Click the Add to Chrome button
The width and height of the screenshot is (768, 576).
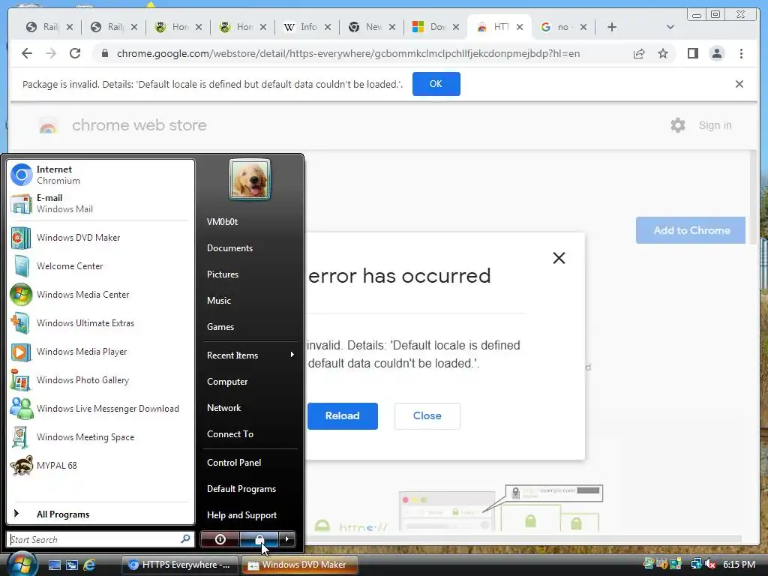click(x=691, y=230)
